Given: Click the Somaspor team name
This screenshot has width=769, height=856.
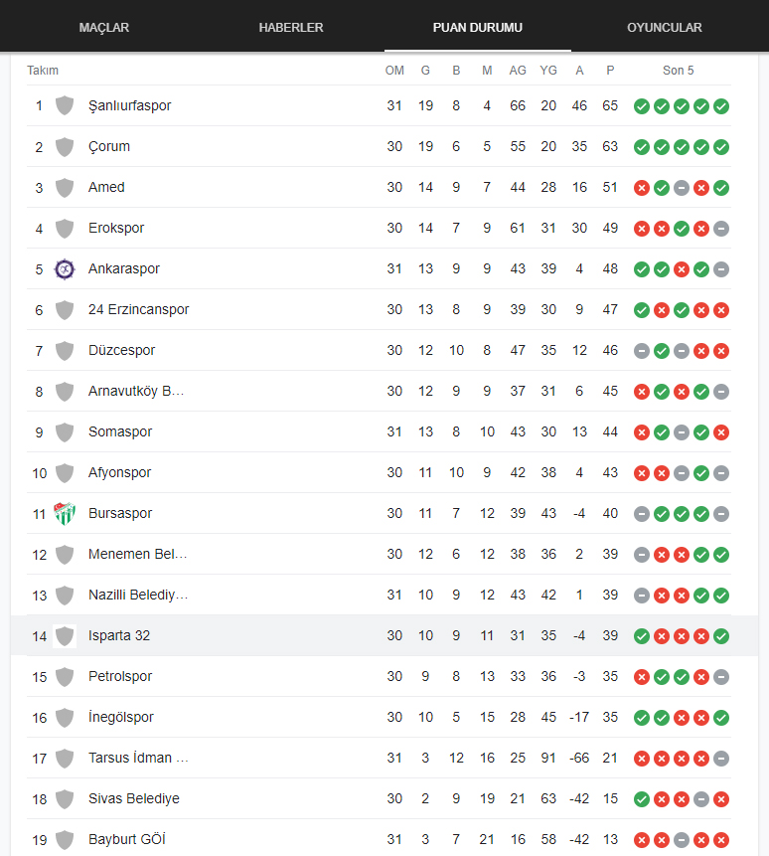Looking at the screenshot, I should point(120,431).
